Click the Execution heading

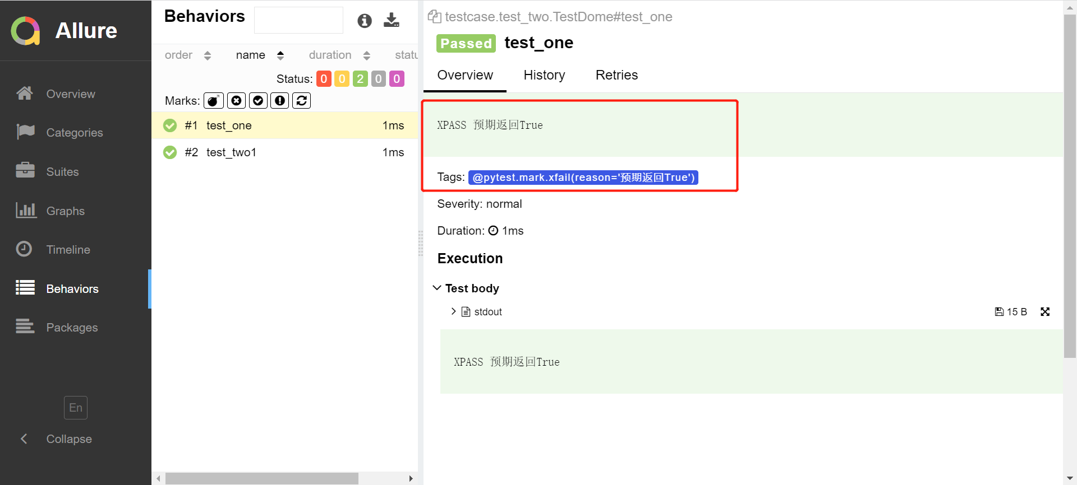click(470, 258)
